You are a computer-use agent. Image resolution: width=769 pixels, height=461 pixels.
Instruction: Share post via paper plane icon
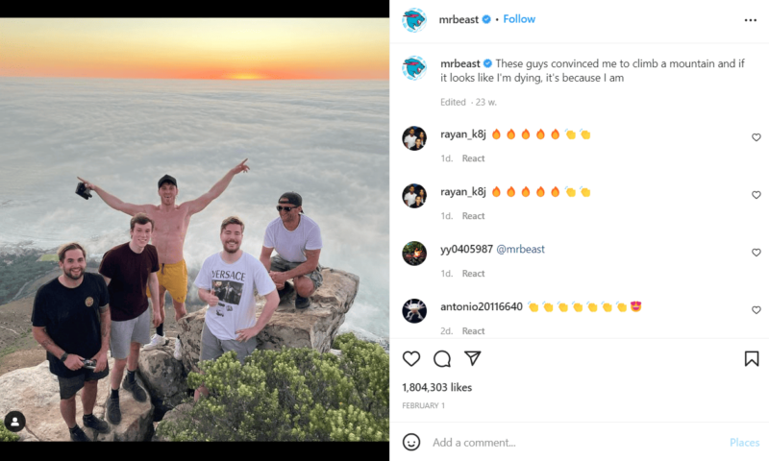pos(473,358)
